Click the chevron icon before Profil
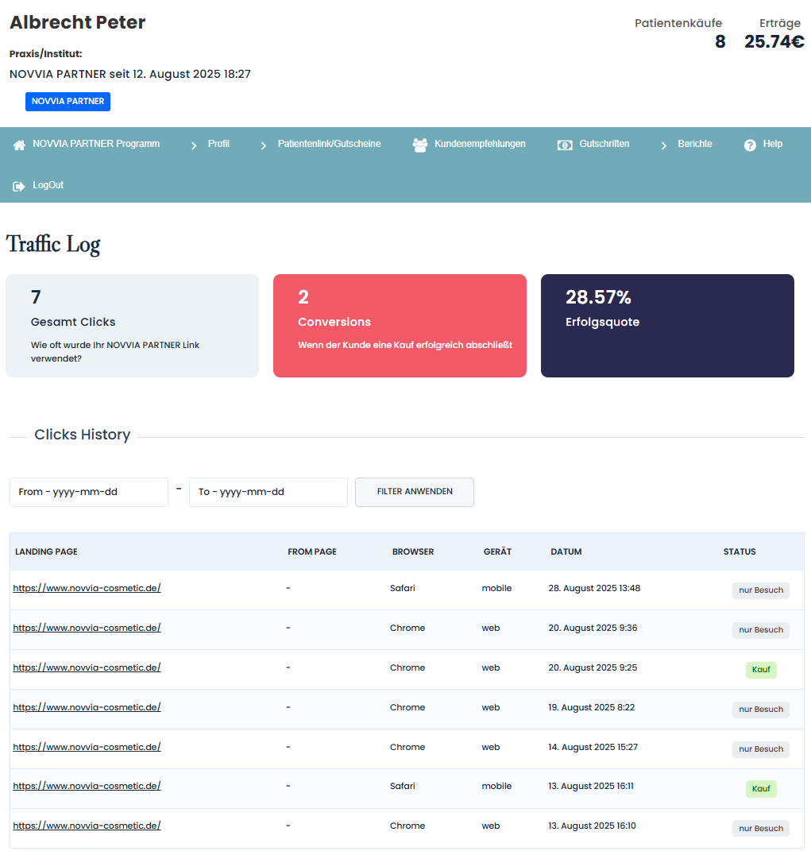 tap(194, 145)
